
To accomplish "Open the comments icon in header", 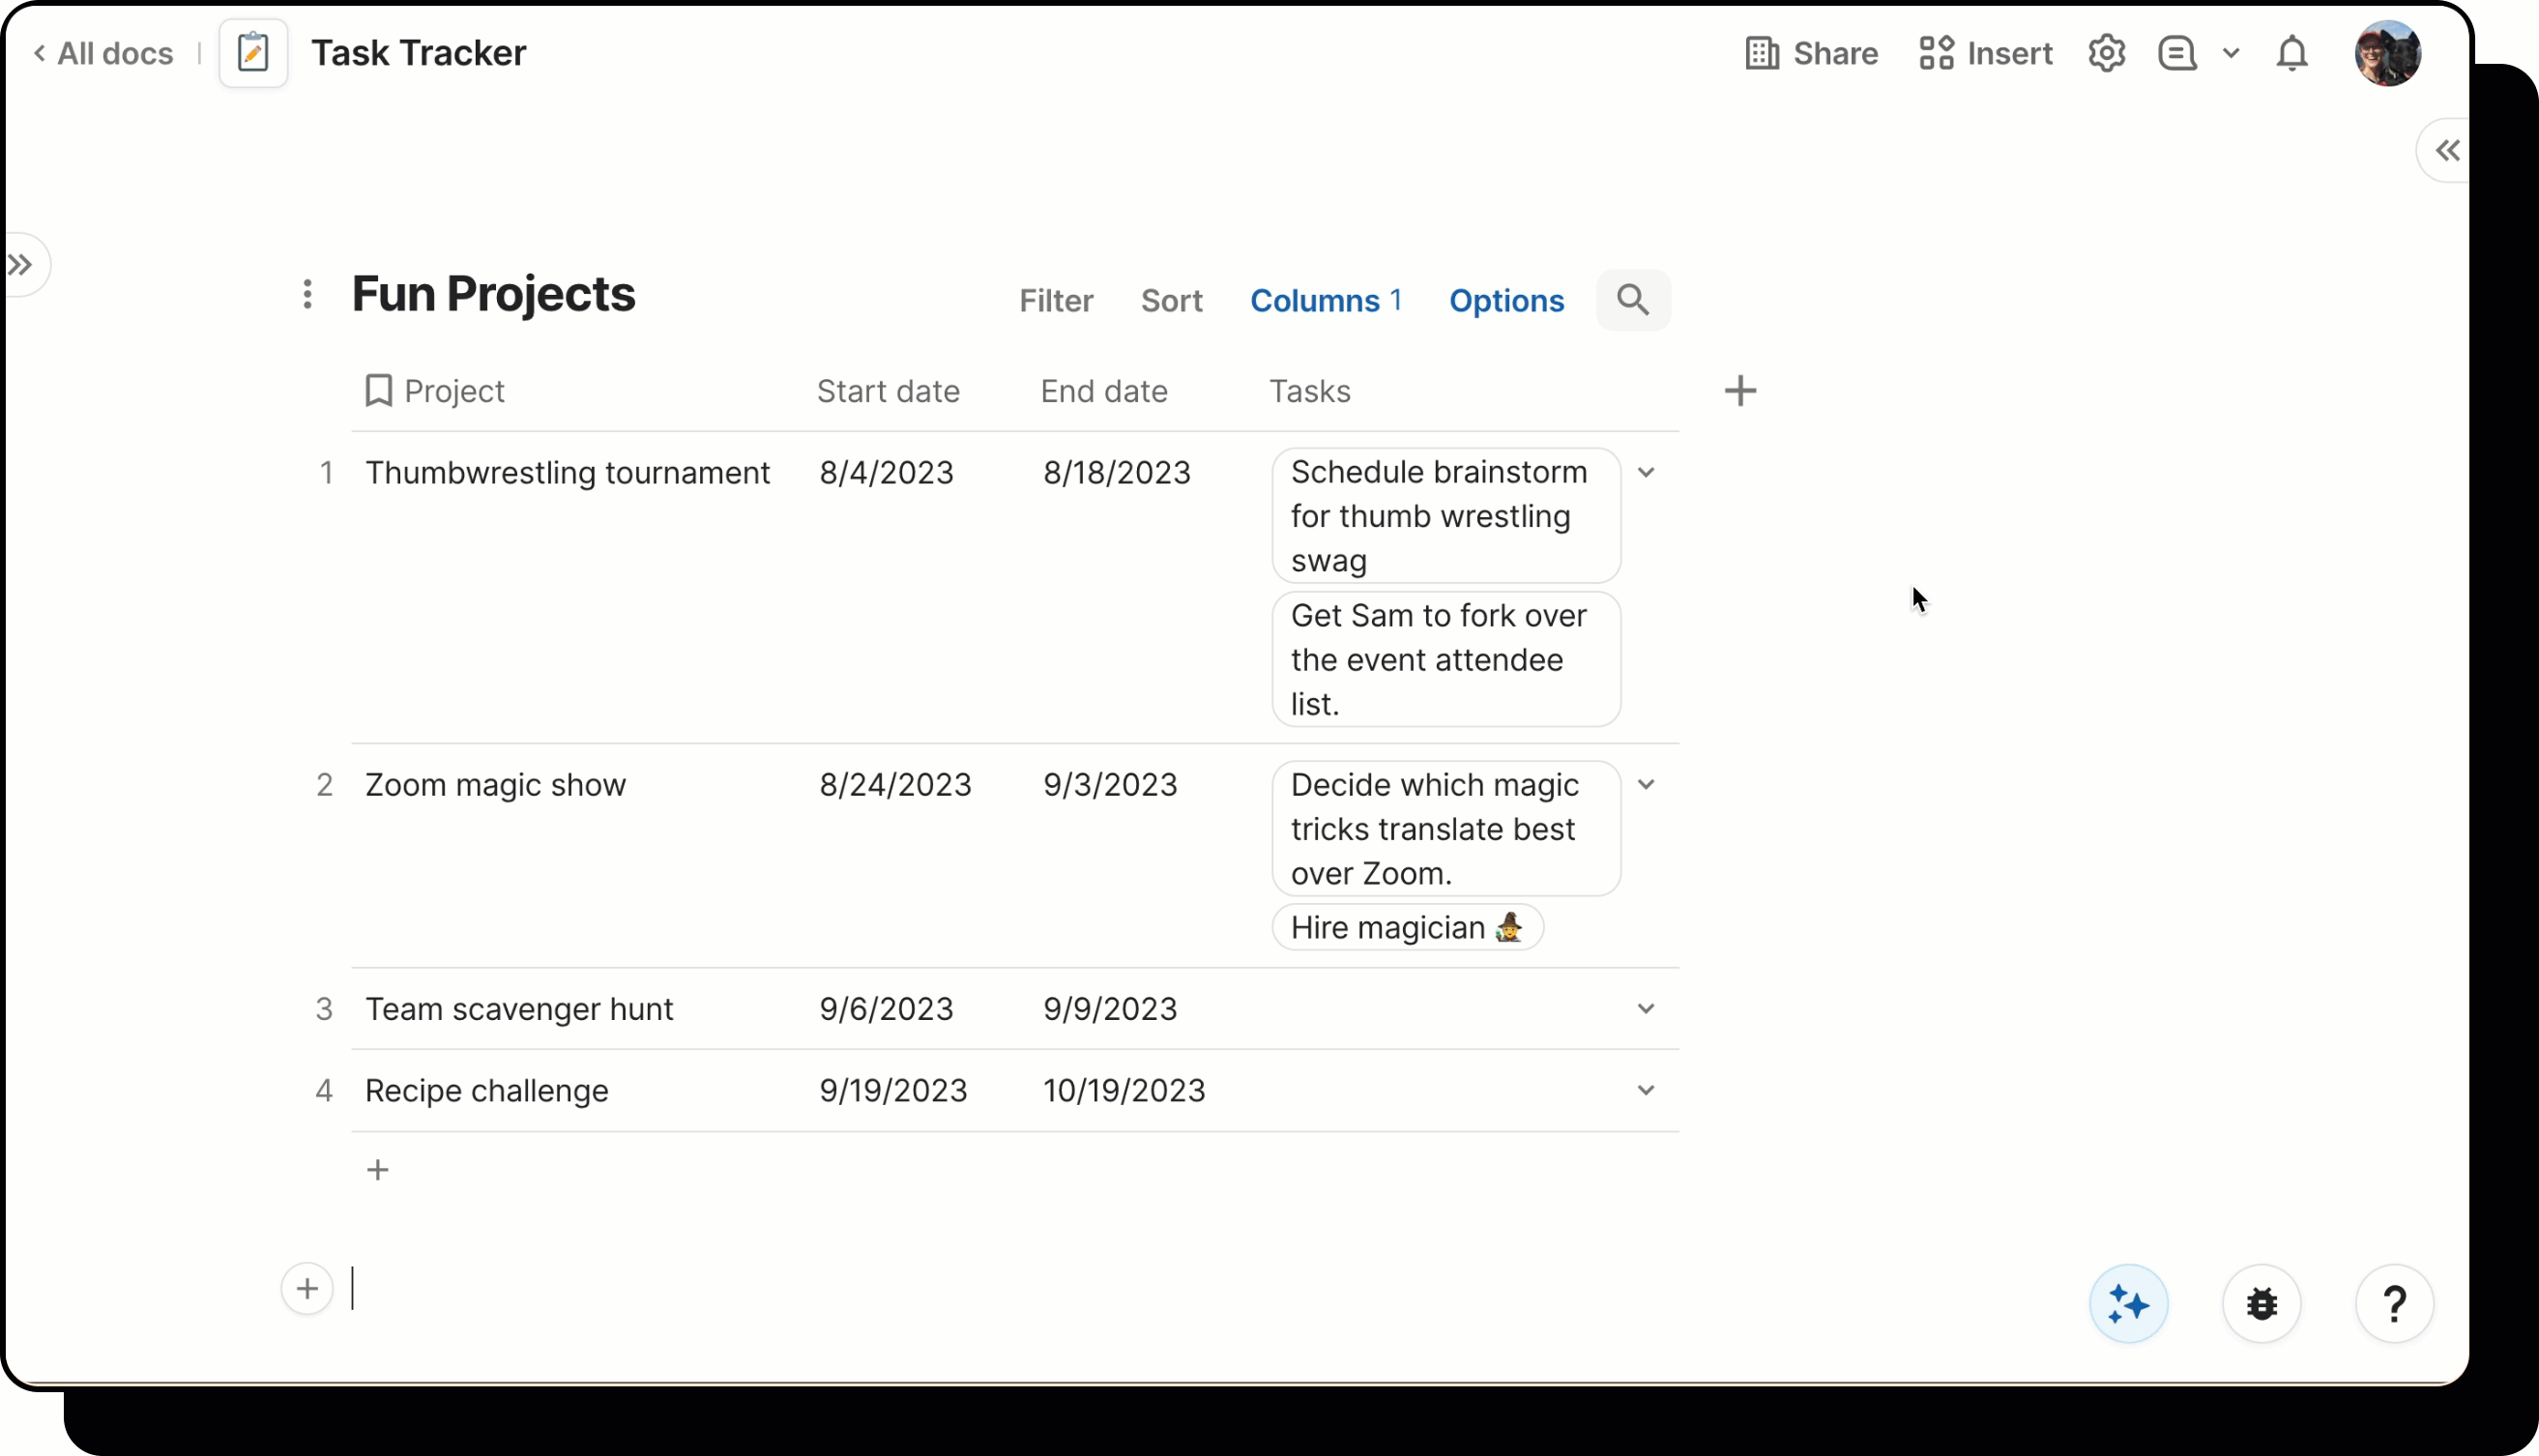I will [x=2176, y=53].
